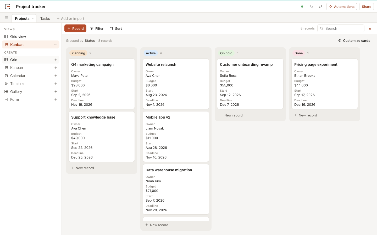Click the redo arrow icon
This screenshot has width=377, height=235.
[x=320, y=7]
